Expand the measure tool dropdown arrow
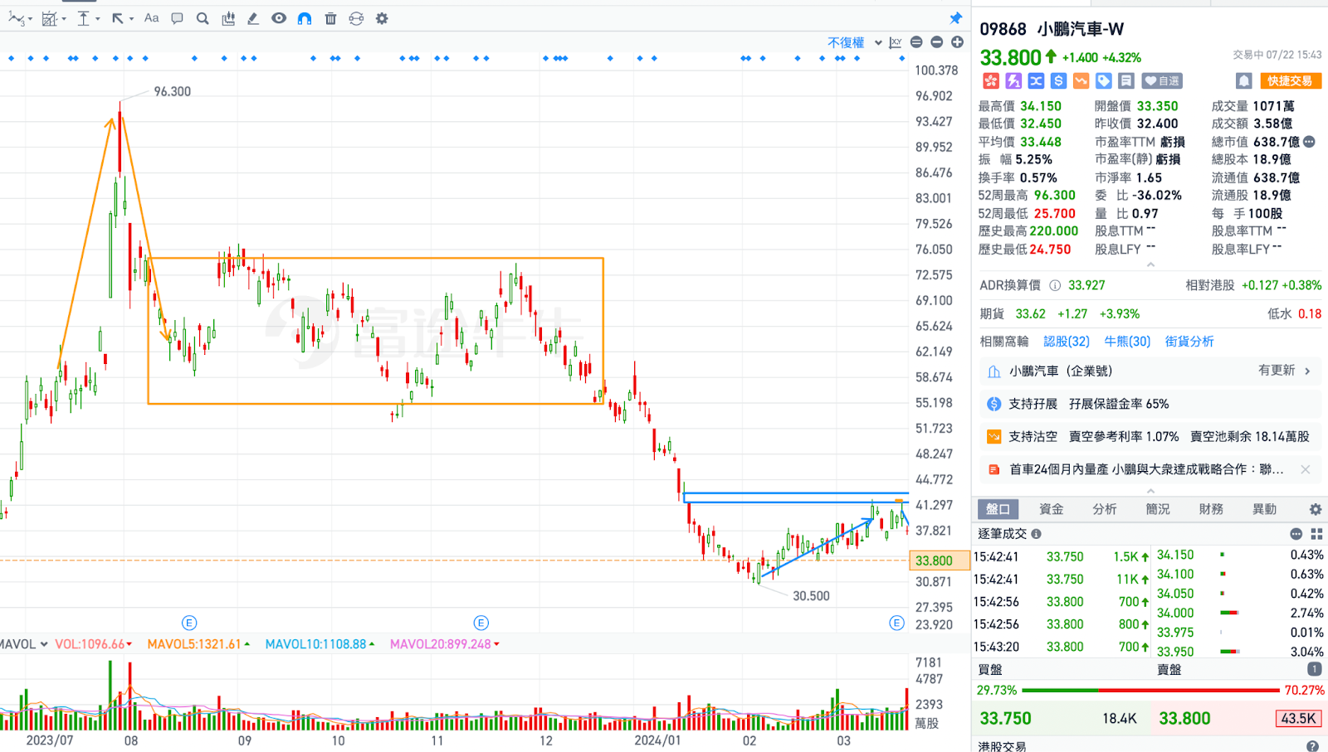Screen dimensions: 1328x752 click(97, 19)
